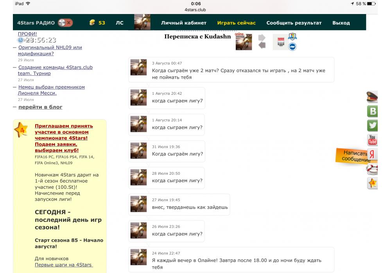Click the orange Написать сообщение button

(352, 156)
